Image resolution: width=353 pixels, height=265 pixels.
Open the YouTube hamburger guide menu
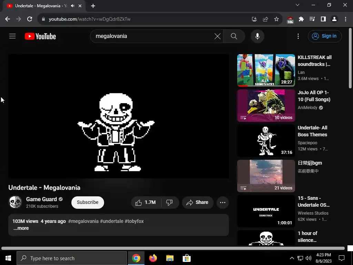point(12,36)
